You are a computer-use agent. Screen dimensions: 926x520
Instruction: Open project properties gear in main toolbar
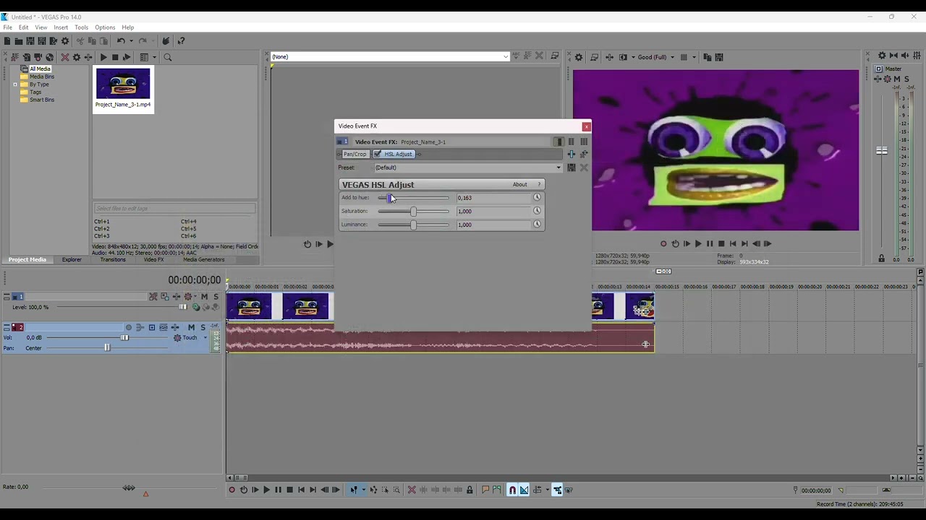[x=65, y=41]
